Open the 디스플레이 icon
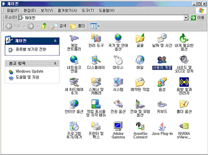The height and width of the screenshot is (155, 208). click(96, 60)
